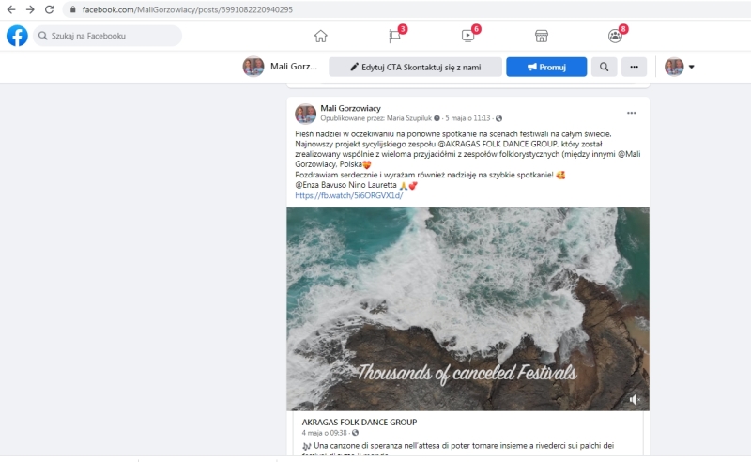This screenshot has height=462, width=751.
Task: Play the ocean waves video thumbnail
Action: click(467, 309)
